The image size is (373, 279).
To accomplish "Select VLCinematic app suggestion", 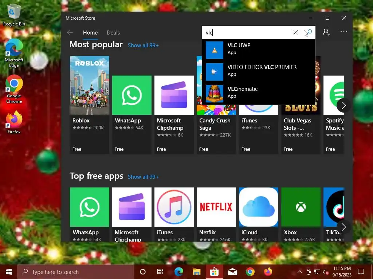I will pyautogui.click(x=259, y=93).
